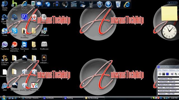
Task: Click the mail icon in top dock
Action: tap(39, 4)
